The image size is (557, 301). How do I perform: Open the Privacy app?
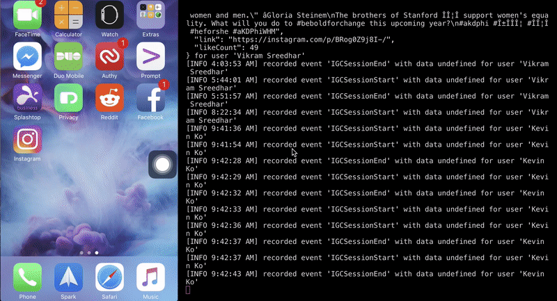click(68, 98)
